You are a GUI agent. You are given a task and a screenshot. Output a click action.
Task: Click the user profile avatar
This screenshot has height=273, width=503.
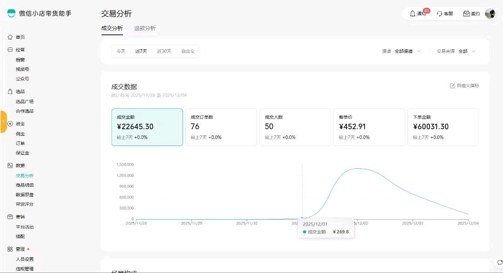[x=490, y=13]
